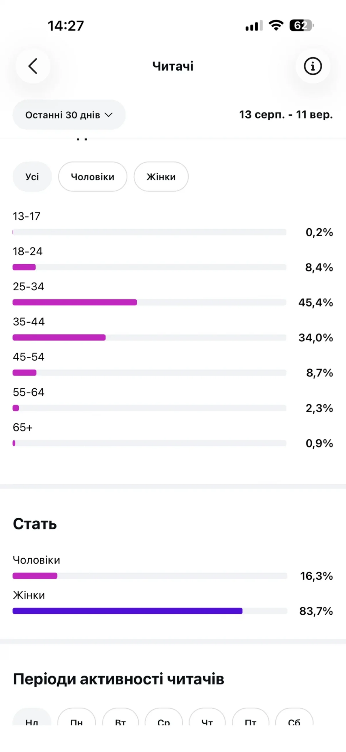
Task: Tap the date range 13 серп. - 11 вер.
Action: 286,115
